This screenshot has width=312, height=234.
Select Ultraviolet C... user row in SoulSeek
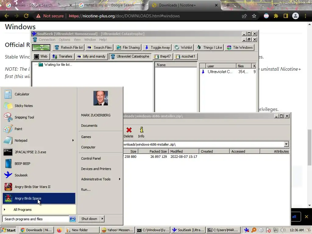[228, 72]
